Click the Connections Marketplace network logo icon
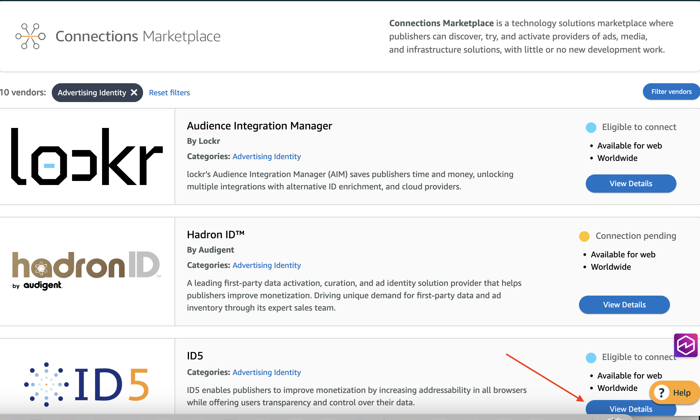 tap(30, 36)
